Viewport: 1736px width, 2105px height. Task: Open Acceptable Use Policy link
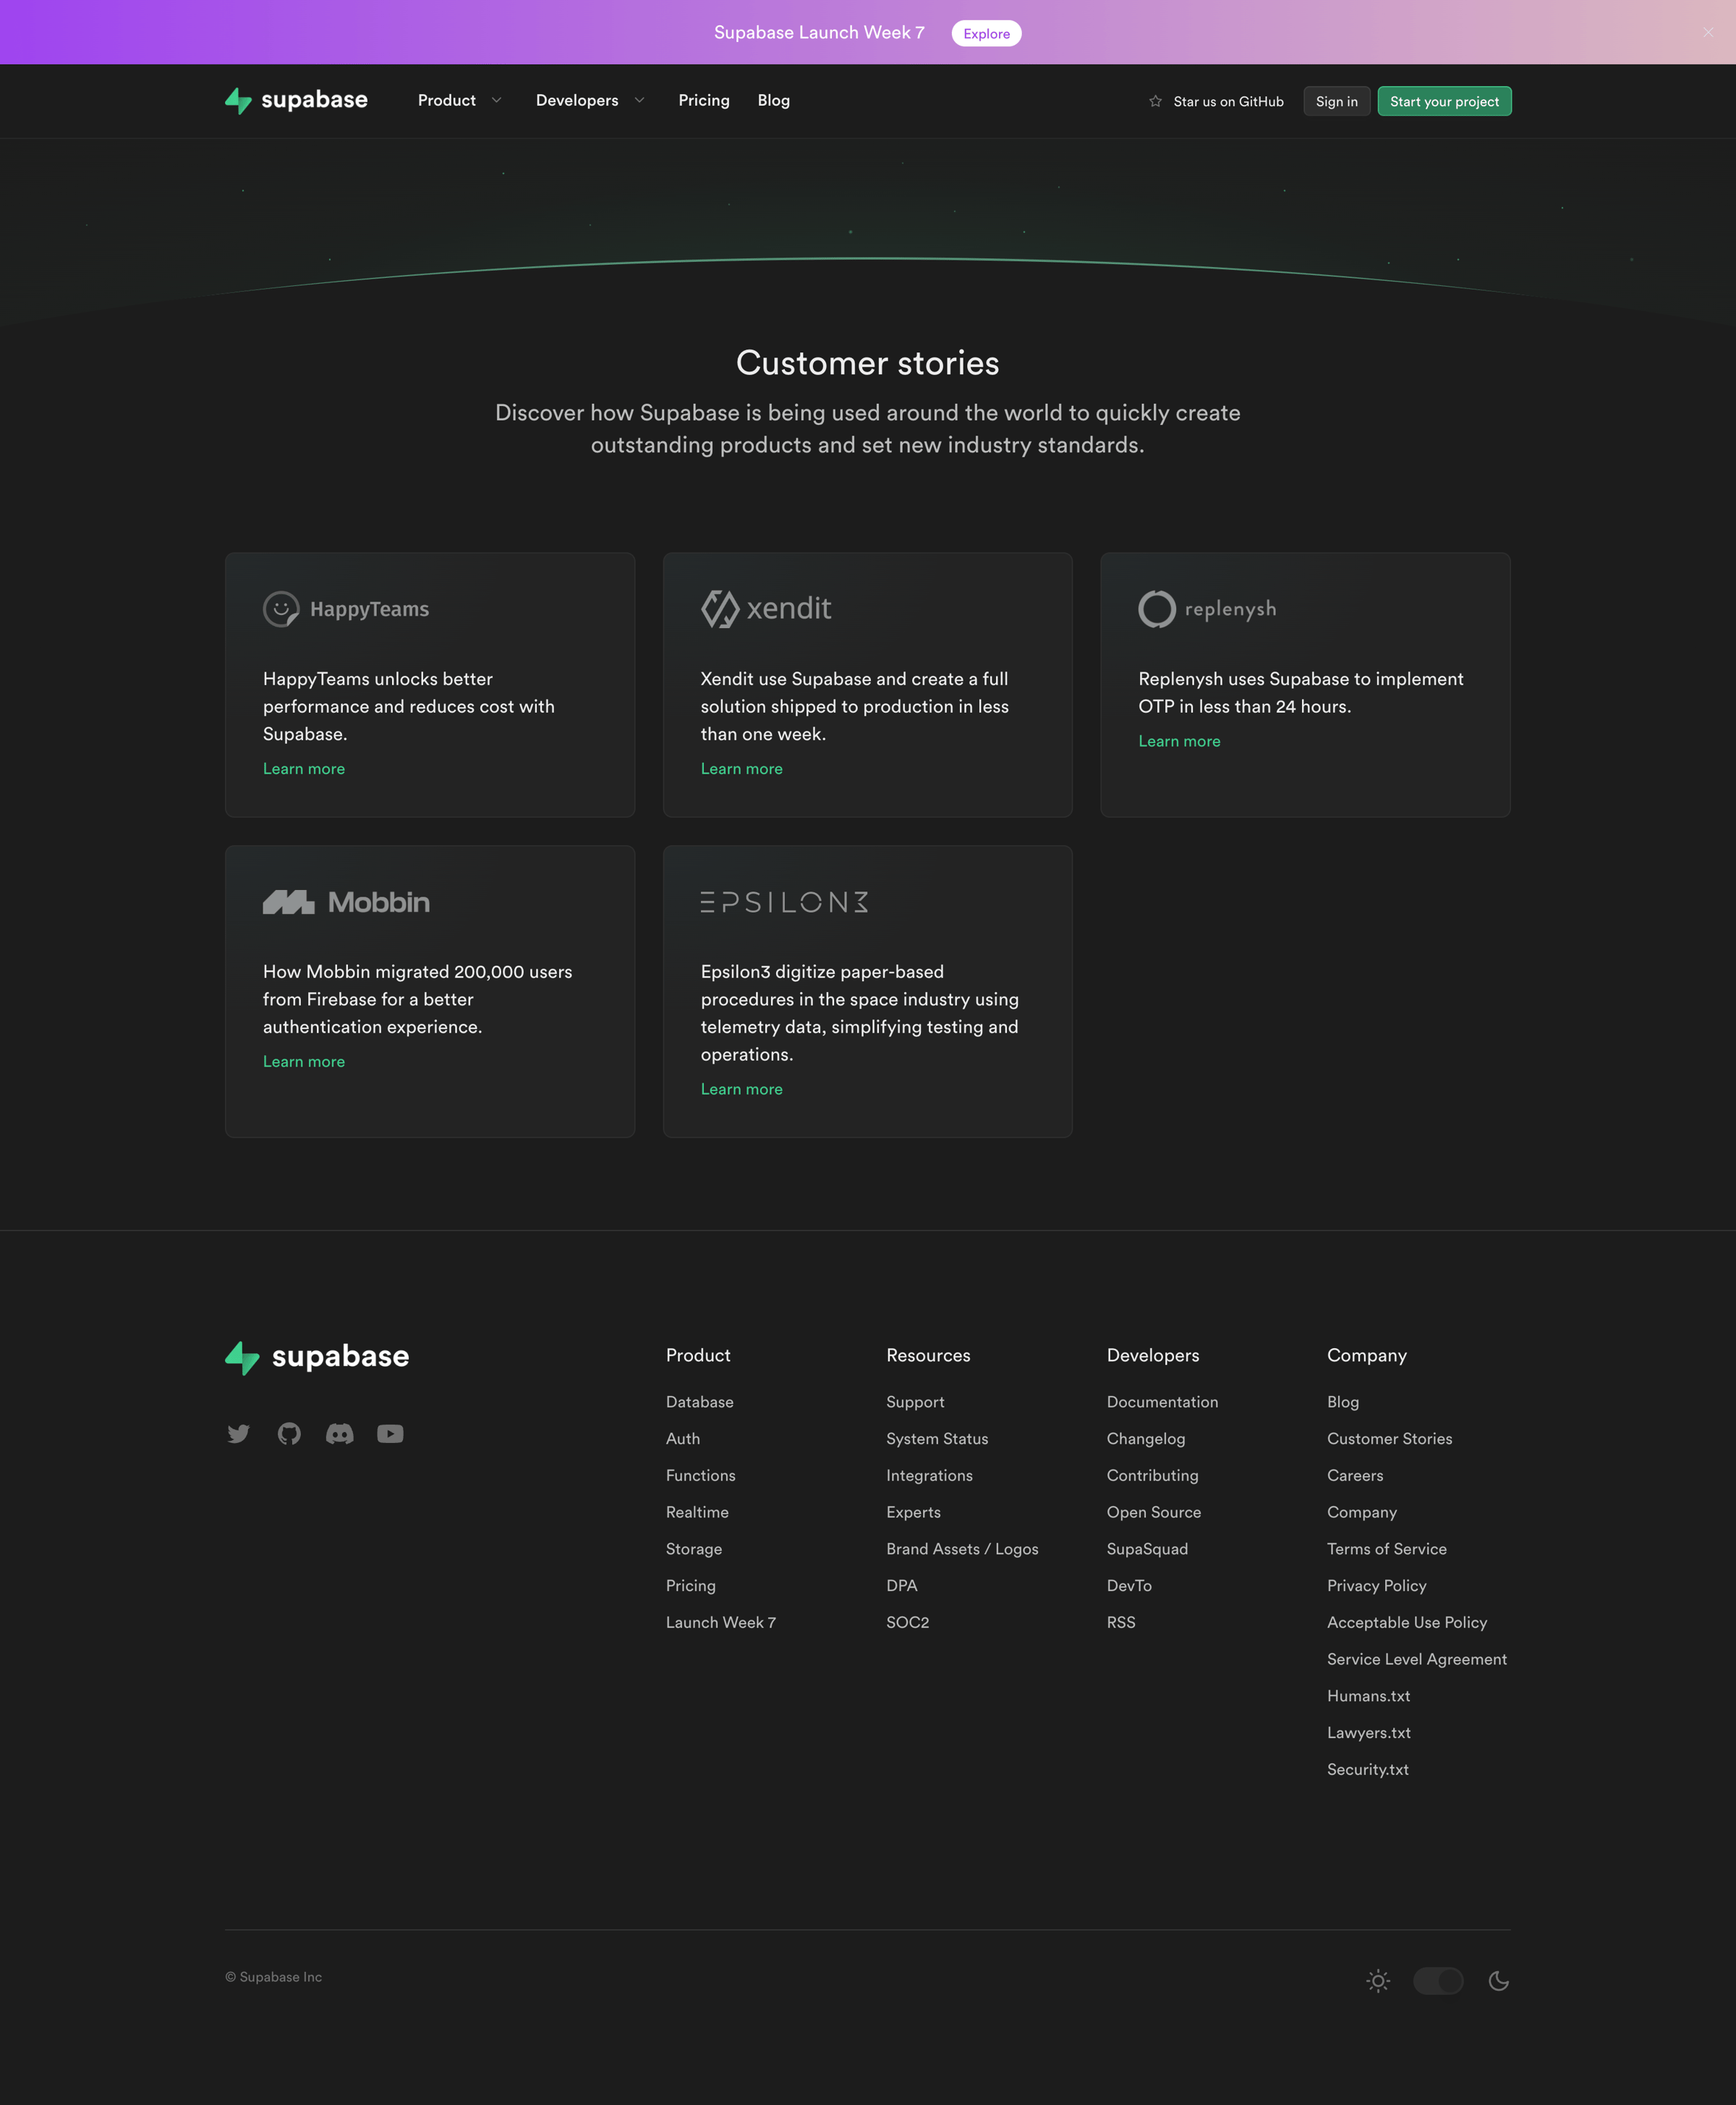click(1407, 1622)
